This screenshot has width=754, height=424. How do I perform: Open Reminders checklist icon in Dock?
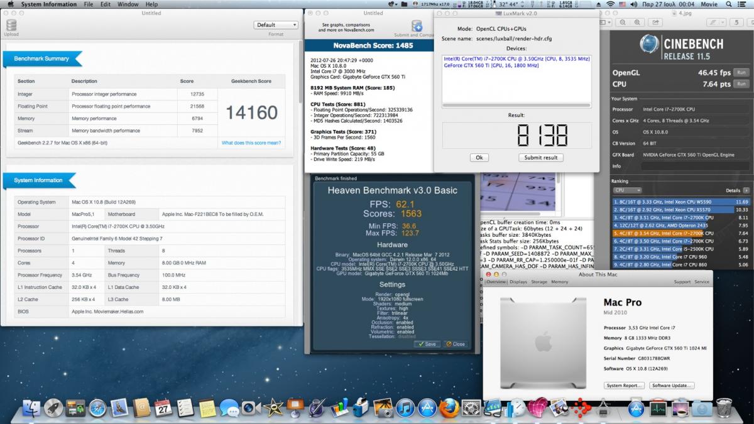pos(185,409)
